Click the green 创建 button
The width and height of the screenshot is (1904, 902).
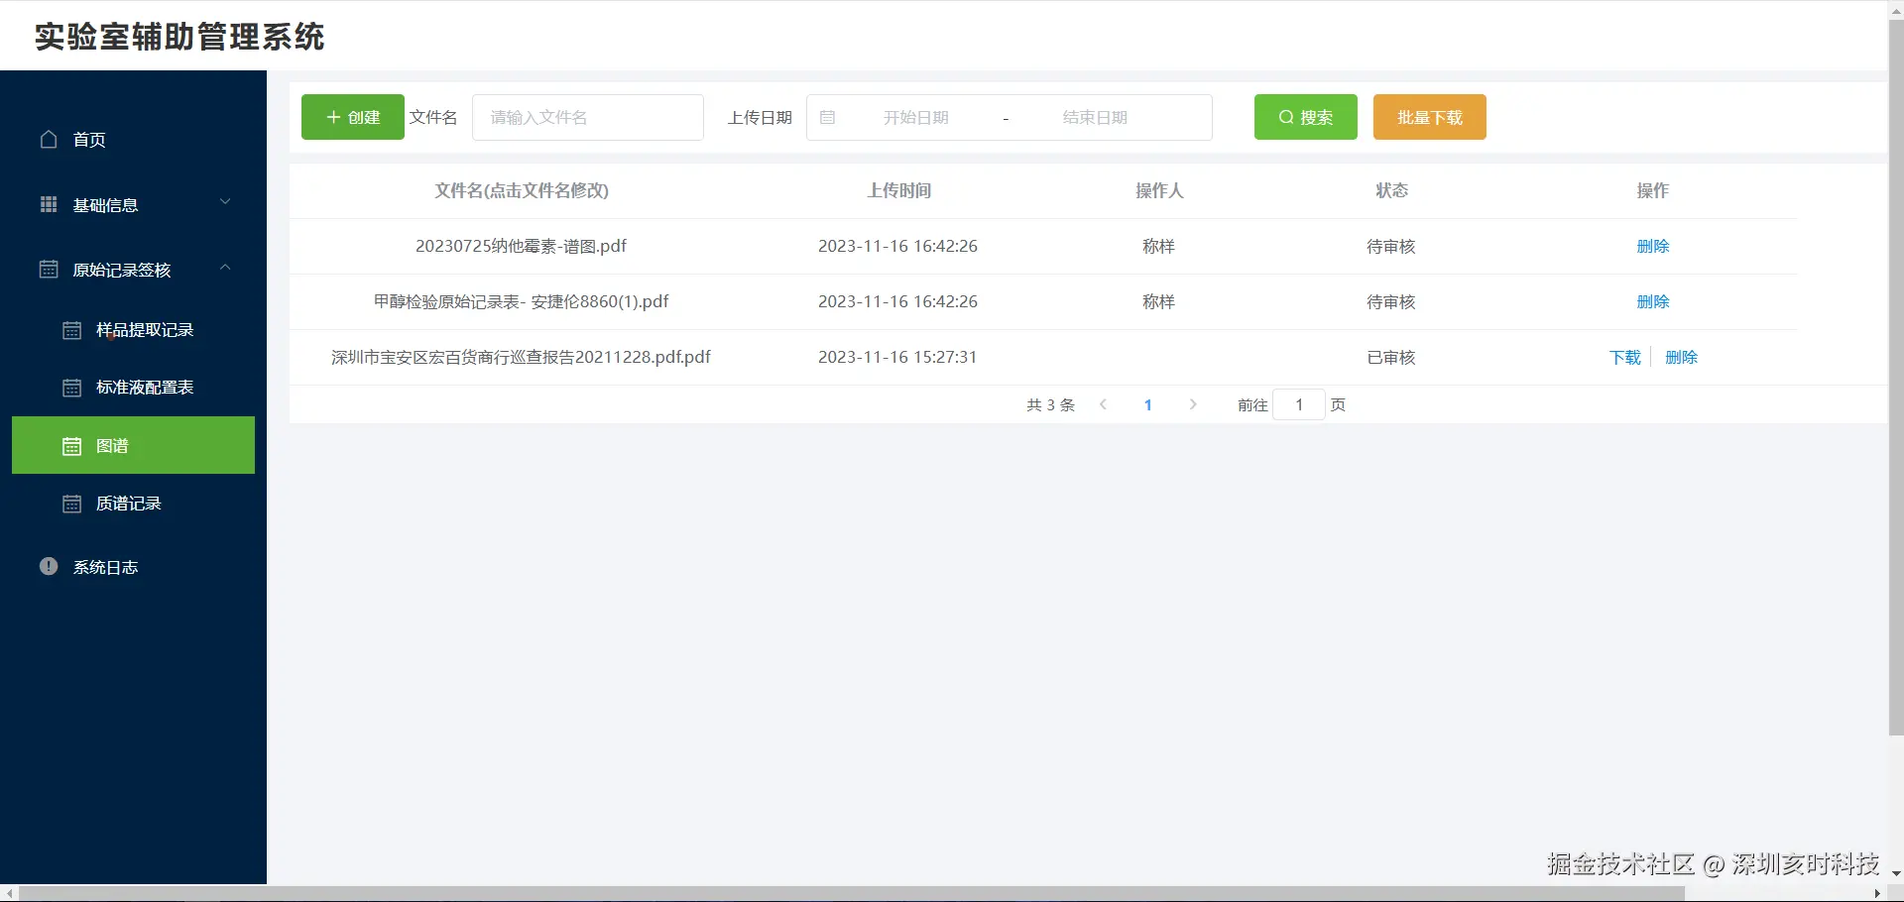tap(353, 117)
